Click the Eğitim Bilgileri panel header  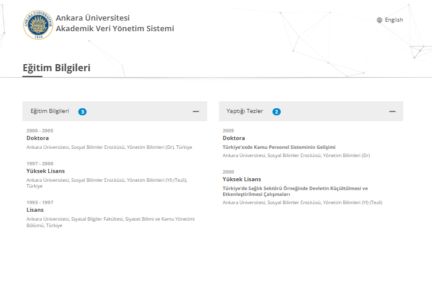(x=115, y=111)
